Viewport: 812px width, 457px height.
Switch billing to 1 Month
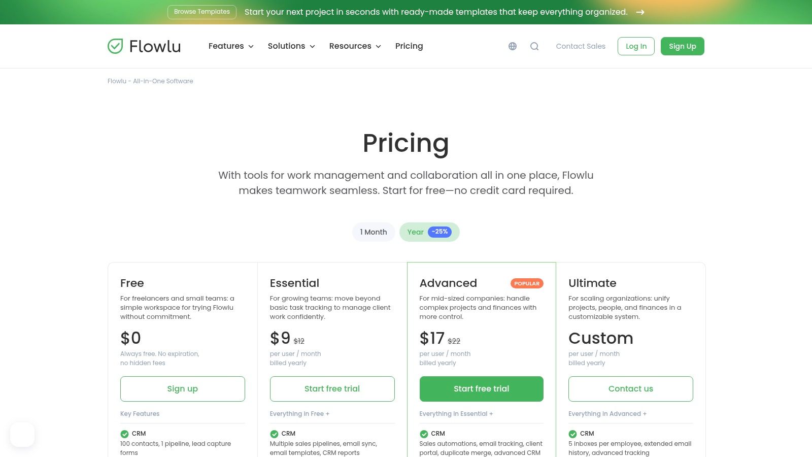click(374, 232)
